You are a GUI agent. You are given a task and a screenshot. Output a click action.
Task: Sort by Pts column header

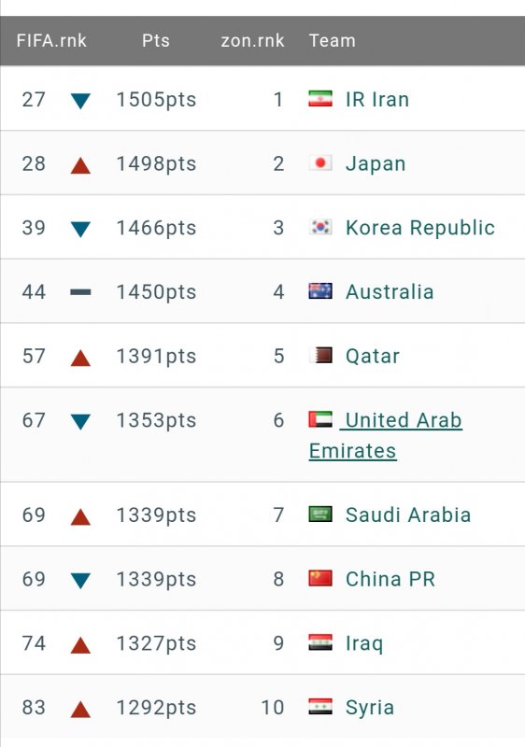coord(156,40)
